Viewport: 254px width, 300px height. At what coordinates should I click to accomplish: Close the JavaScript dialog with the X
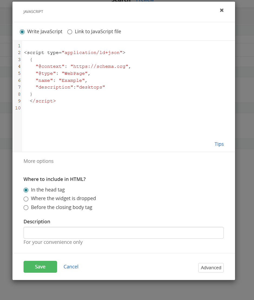222,10
